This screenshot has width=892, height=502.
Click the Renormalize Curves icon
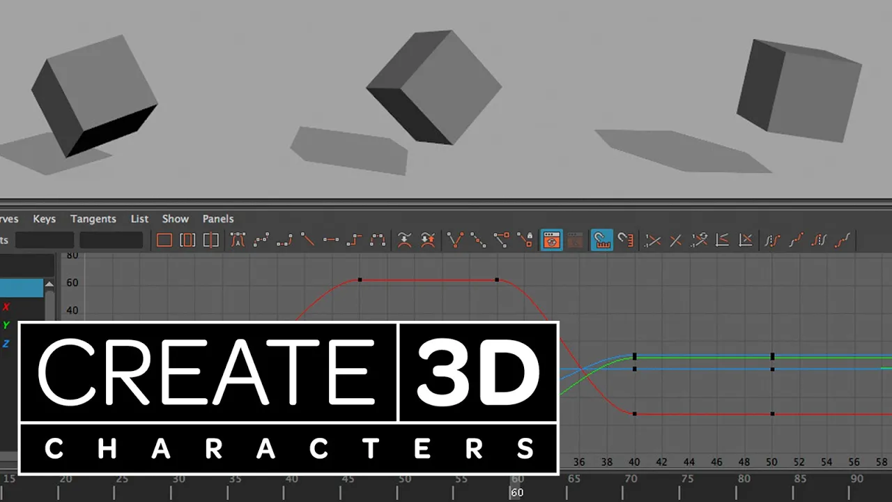[x=699, y=241]
